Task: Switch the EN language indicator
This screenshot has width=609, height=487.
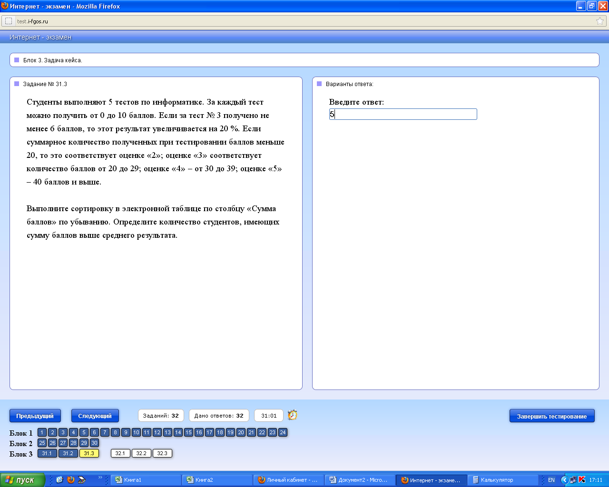Action: (x=551, y=480)
